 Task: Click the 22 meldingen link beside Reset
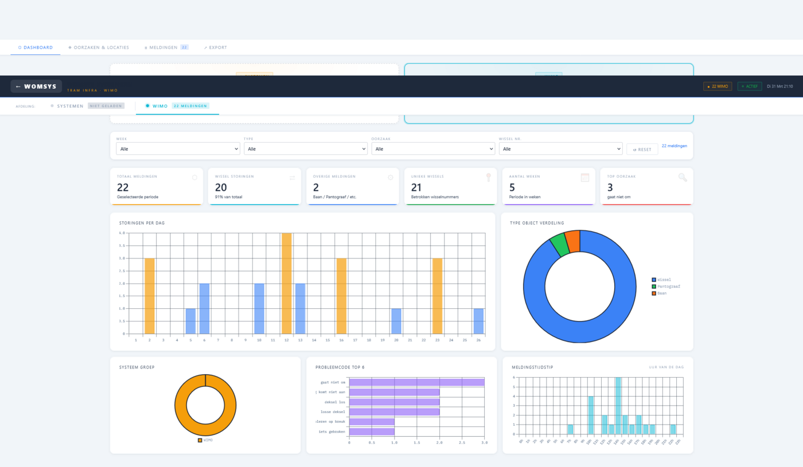[674, 146]
